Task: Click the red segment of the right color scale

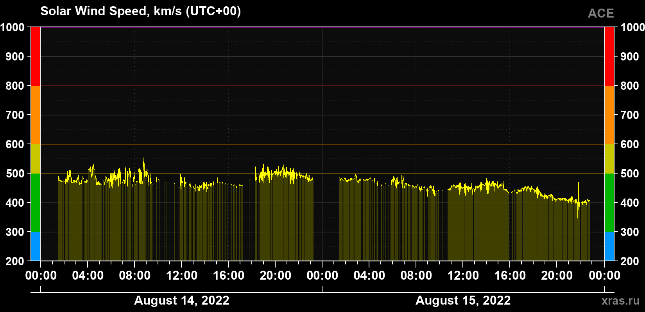Action: [609, 57]
